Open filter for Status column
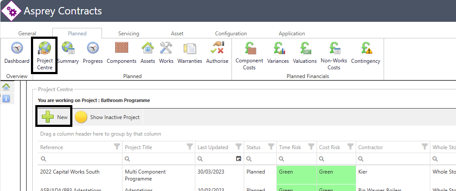The image size is (456, 191). [271, 147]
